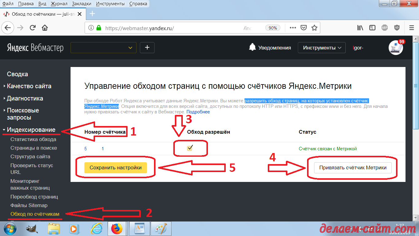Screen dimensions: 419x236
Task: Open the document editor taskbar icon
Action: point(139,229)
